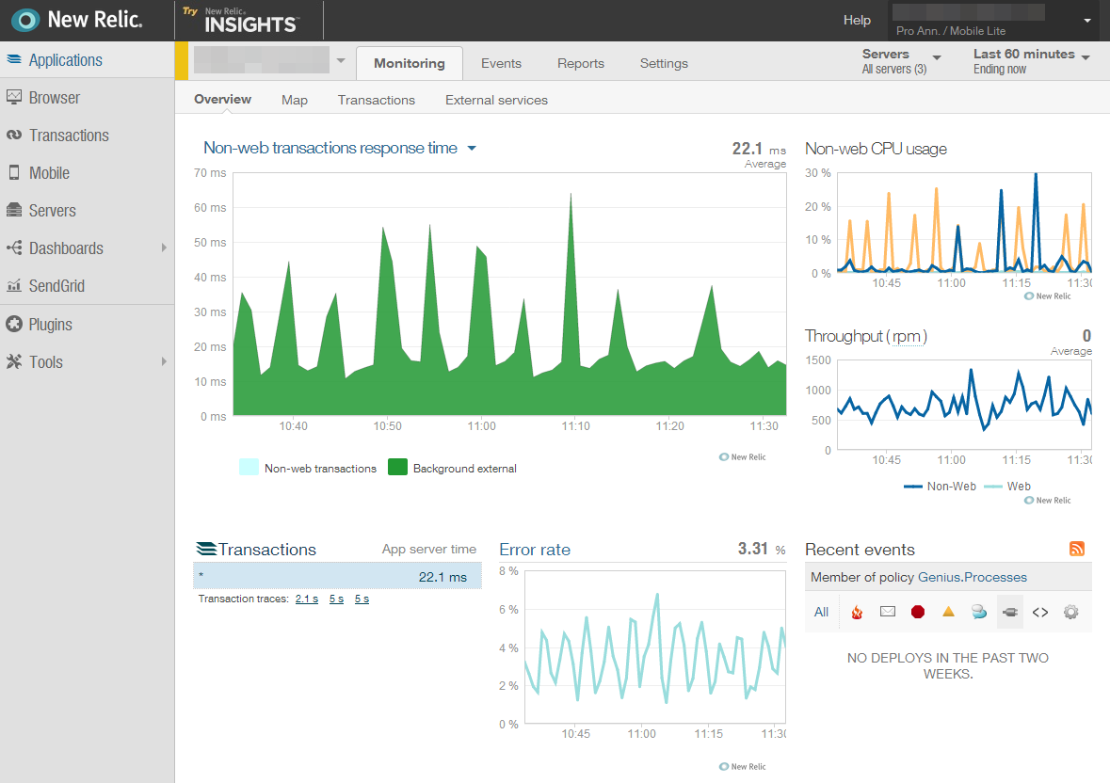Viewport: 1110px width, 783px height.
Task: Expand the Dashboards submenu arrow
Action: 164,248
